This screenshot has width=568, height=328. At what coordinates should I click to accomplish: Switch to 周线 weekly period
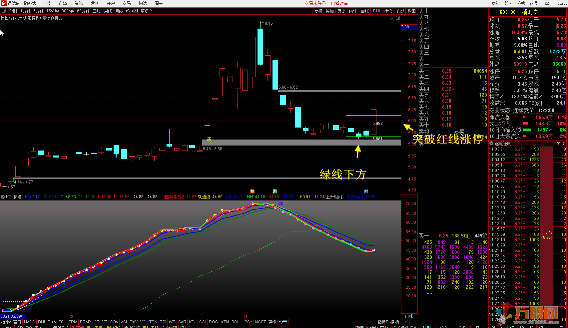pos(108,11)
